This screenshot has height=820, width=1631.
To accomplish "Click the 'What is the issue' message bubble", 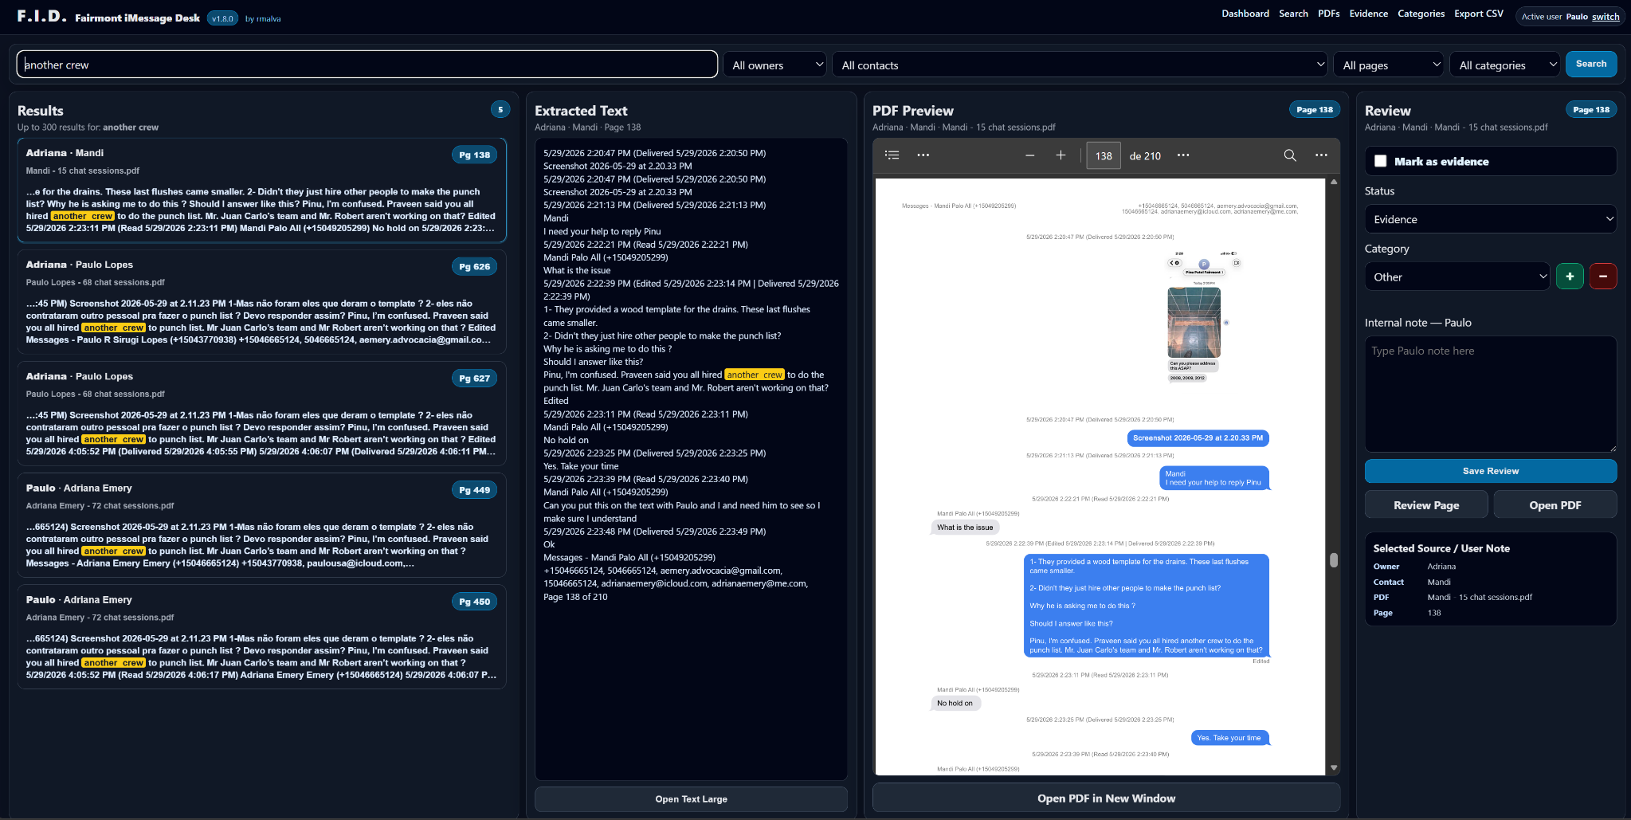I will [x=965, y=527].
